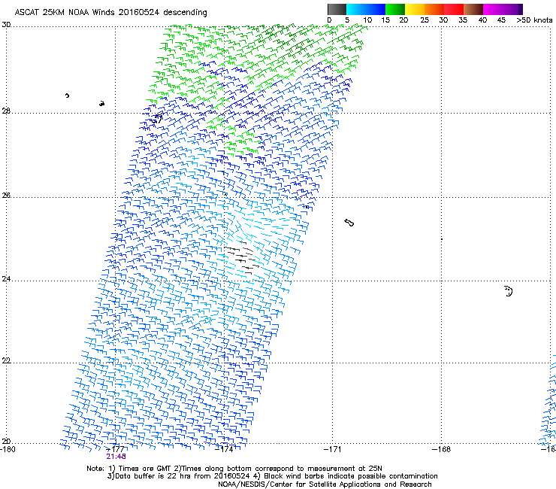Image resolution: width=556 pixels, height=489 pixels.
Task: Click the longitude label '-174' on bottom axis
Action: tap(225, 449)
